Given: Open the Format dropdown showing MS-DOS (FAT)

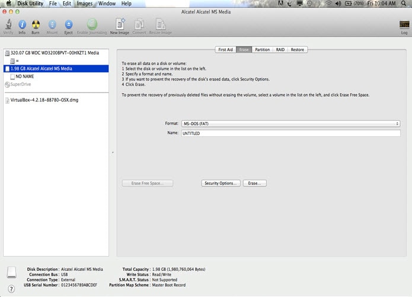Looking at the screenshot, I should tap(290, 123).
